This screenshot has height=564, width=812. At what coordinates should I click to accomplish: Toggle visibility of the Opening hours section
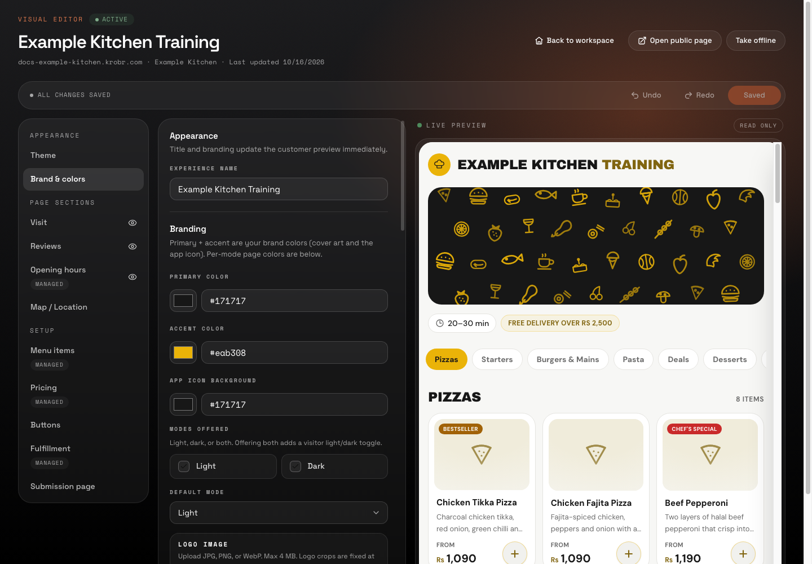[133, 277]
